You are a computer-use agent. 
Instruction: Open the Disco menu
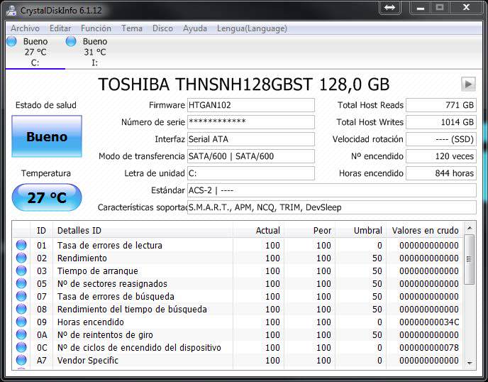pos(162,28)
